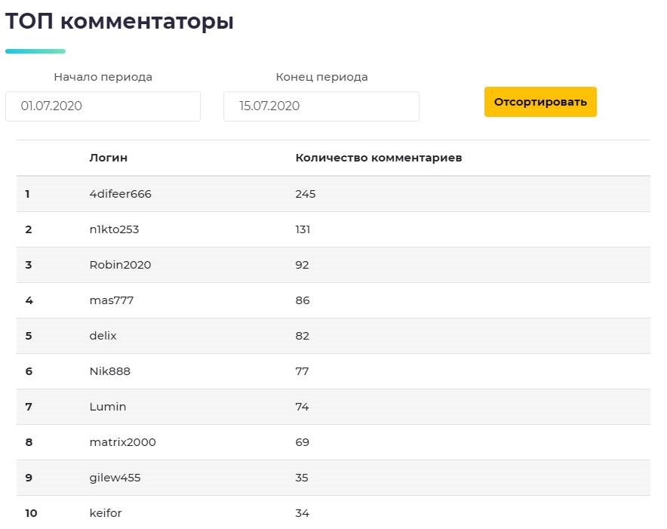Image resolution: width=667 pixels, height=529 pixels.
Task: Open user Nik888 login
Action: click(109, 371)
